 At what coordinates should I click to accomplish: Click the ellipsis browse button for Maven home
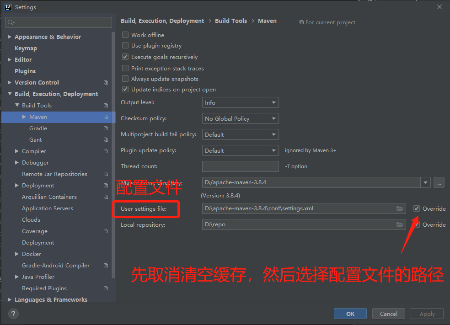click(x=439, y=182)
